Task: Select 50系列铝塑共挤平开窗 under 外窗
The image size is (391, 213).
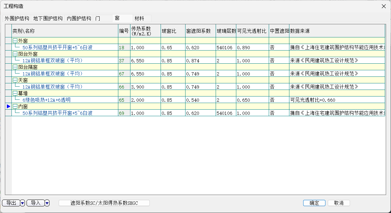Action: point(57,47)
